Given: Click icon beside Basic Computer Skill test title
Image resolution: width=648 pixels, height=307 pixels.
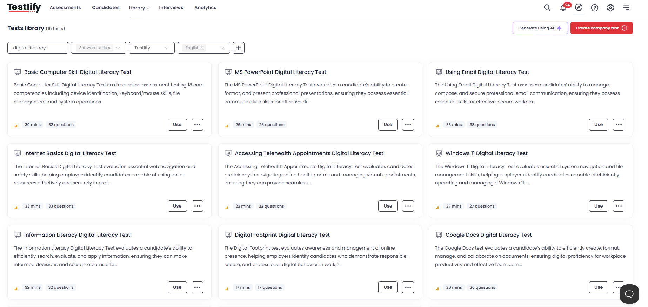Looking at the screenshot, I should click(x=18, y=72).
